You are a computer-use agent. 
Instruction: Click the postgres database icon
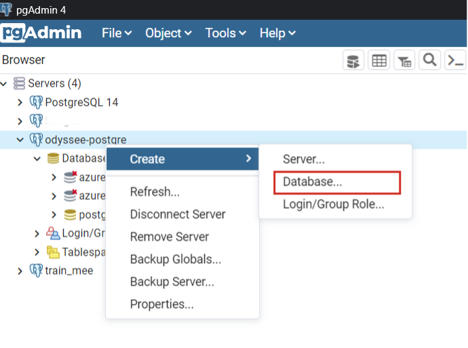tap(70, 214)
